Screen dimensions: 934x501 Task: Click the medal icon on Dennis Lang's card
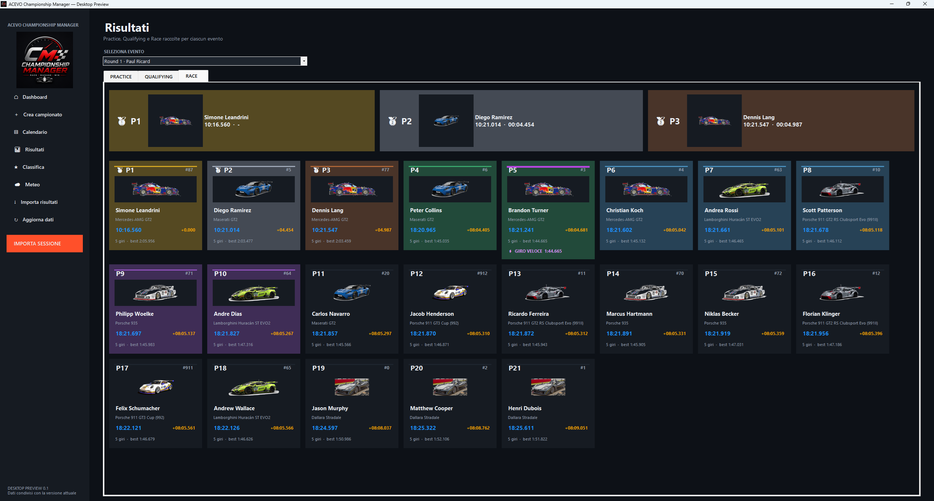click(x=316, y=170)
